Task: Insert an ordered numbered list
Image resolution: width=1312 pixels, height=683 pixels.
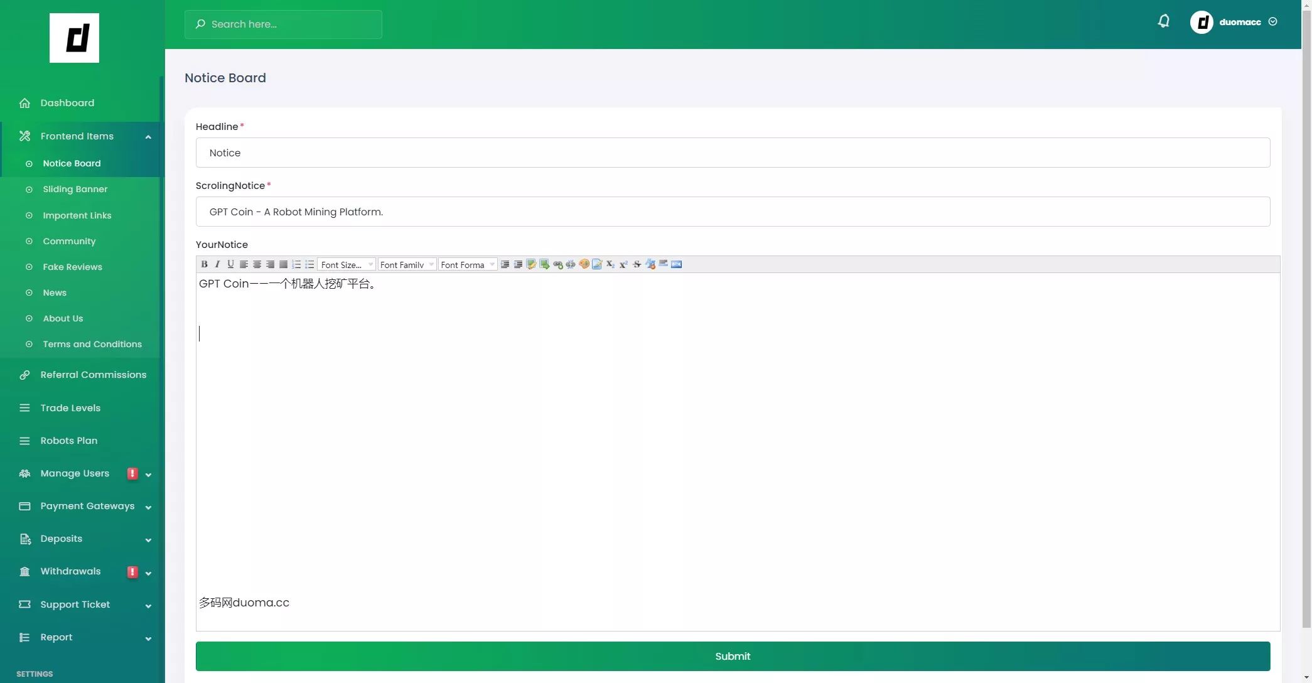Action: (296, 264)
